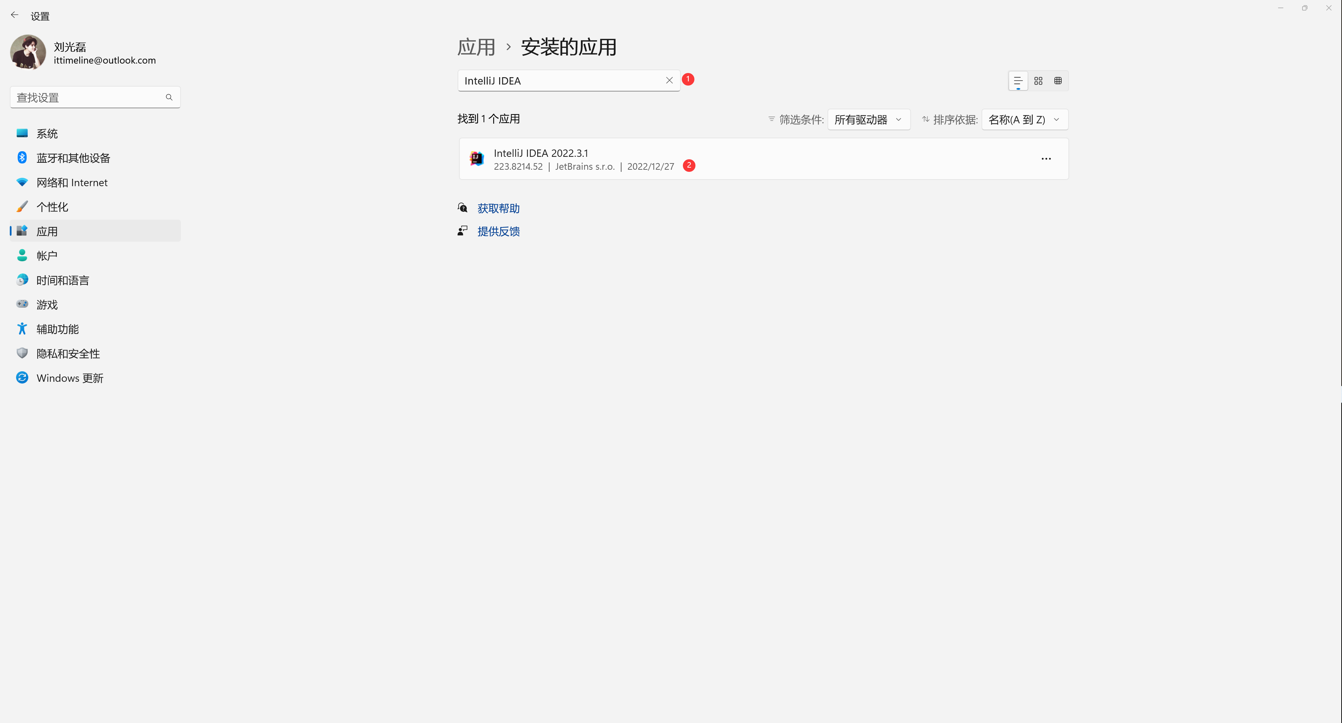Switch to list view layout
Screen dimensions: 1342x723
pyautogui.click(x=1018, y=81)
